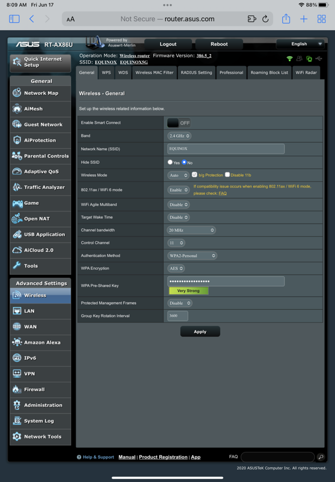The width and height of the screenshot is (335, 482).
Task: Open Amazon Alexa settings
Action: point(40,342)
